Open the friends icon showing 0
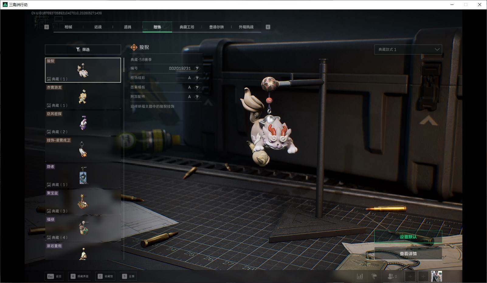 click(392, 276)
